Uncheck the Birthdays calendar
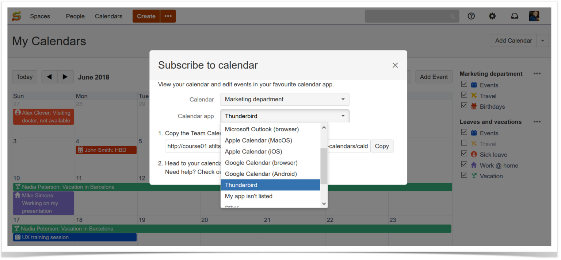The width and height of the screenshot is (561, 260). 464,105
